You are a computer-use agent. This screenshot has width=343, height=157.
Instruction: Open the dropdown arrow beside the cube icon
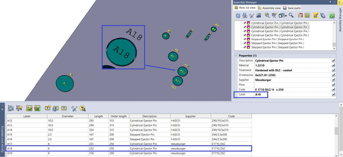pos(286,16)
